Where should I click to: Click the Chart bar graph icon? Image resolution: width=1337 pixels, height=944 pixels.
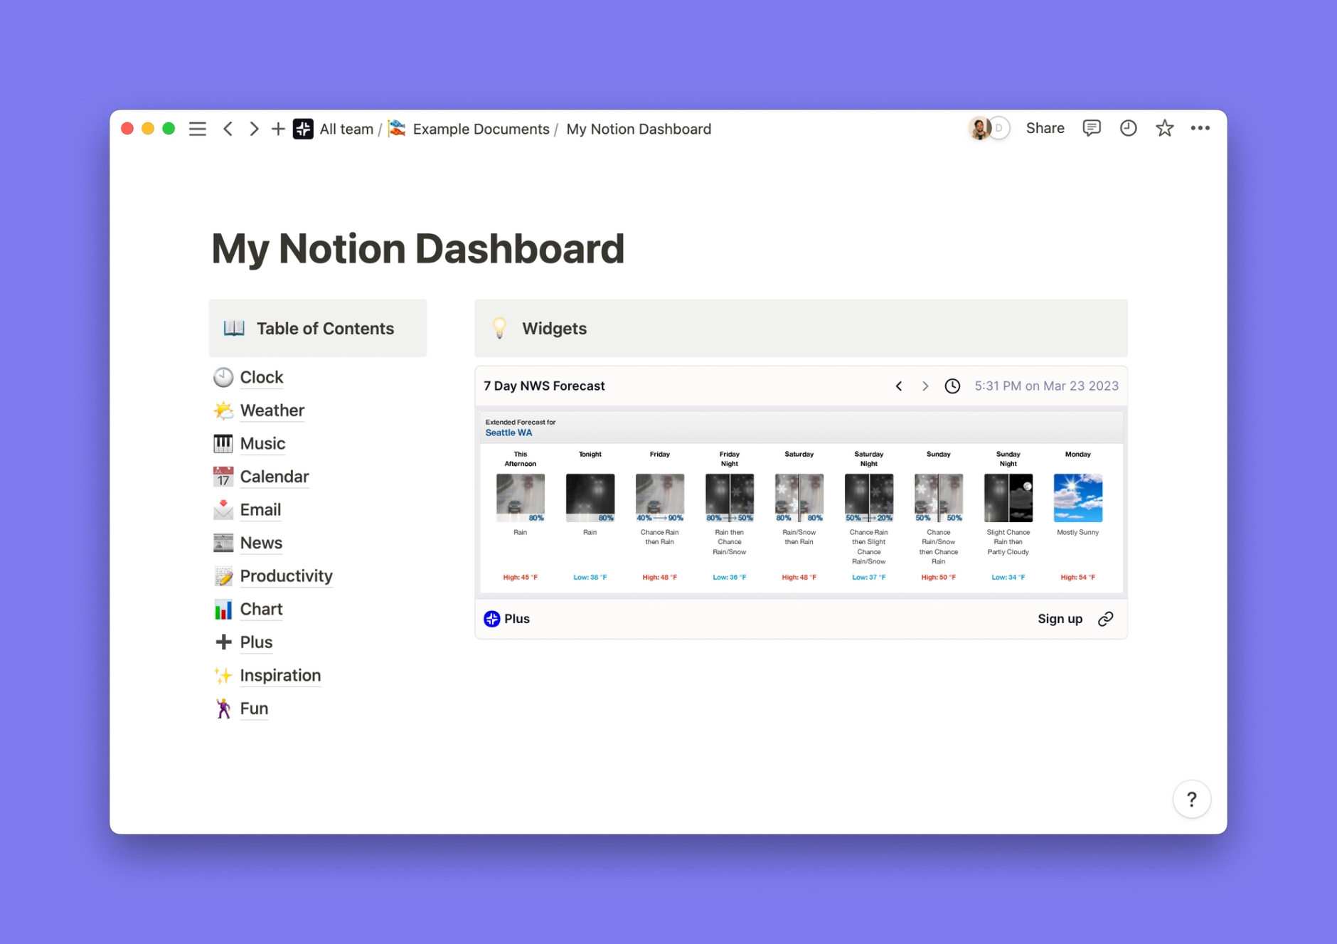(223, 609)
